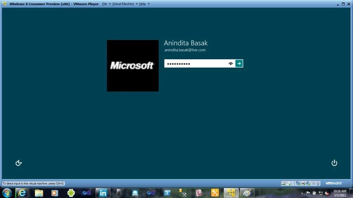Click the muted volume speaker icon in the system tray
This screenshot has height=198, width=353.
[327, 193]
